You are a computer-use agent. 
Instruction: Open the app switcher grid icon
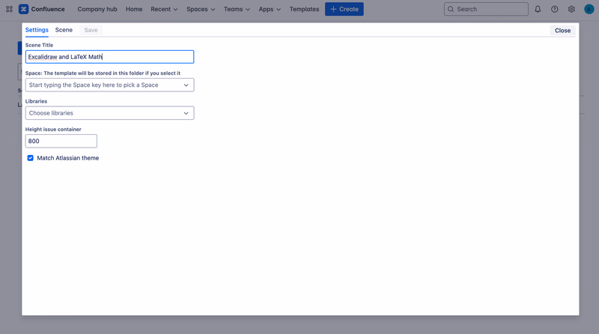pyautogui.click(x=9, y=9)
